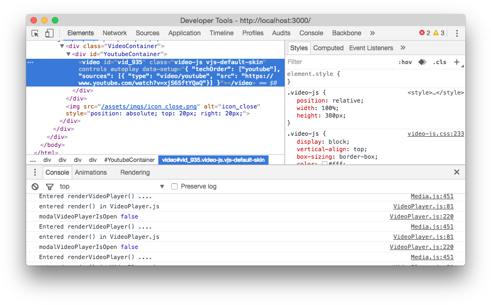Image resolution: width=491 pixels, height=305 pixels.
Task: Clear the console with the ban icon
Action: [35, 187]
